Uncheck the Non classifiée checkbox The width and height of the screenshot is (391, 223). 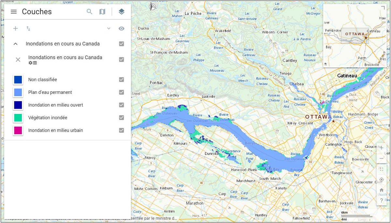click(x=122, y=79)
